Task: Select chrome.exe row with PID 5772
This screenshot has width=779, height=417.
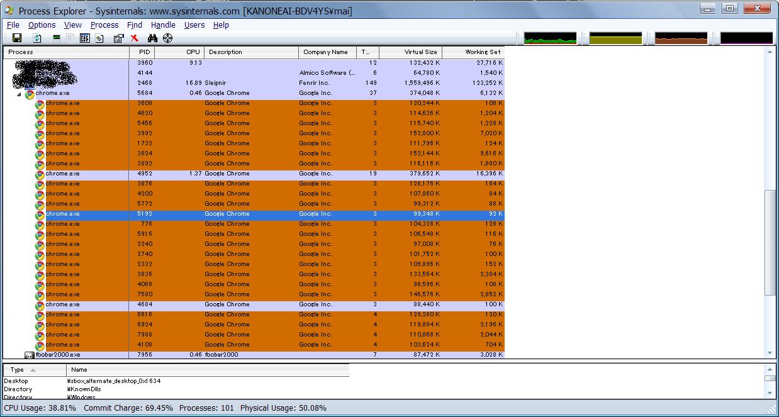Action: [x=254, y=204]
